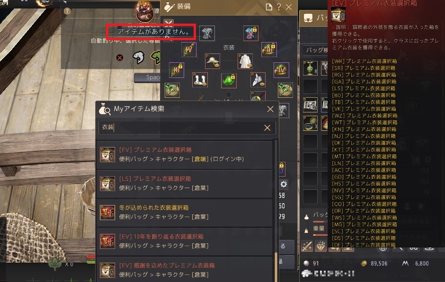Select the locked blue outfit slot
The height and width of the screenshot is (282, 445).
pos(250,33)
